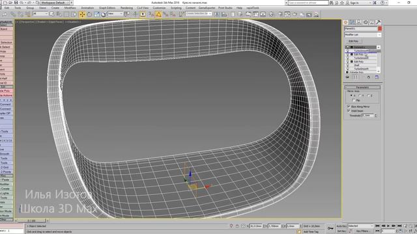Open the Graph Editors menu
Screen dimensions: 417x234
point(107,8)
